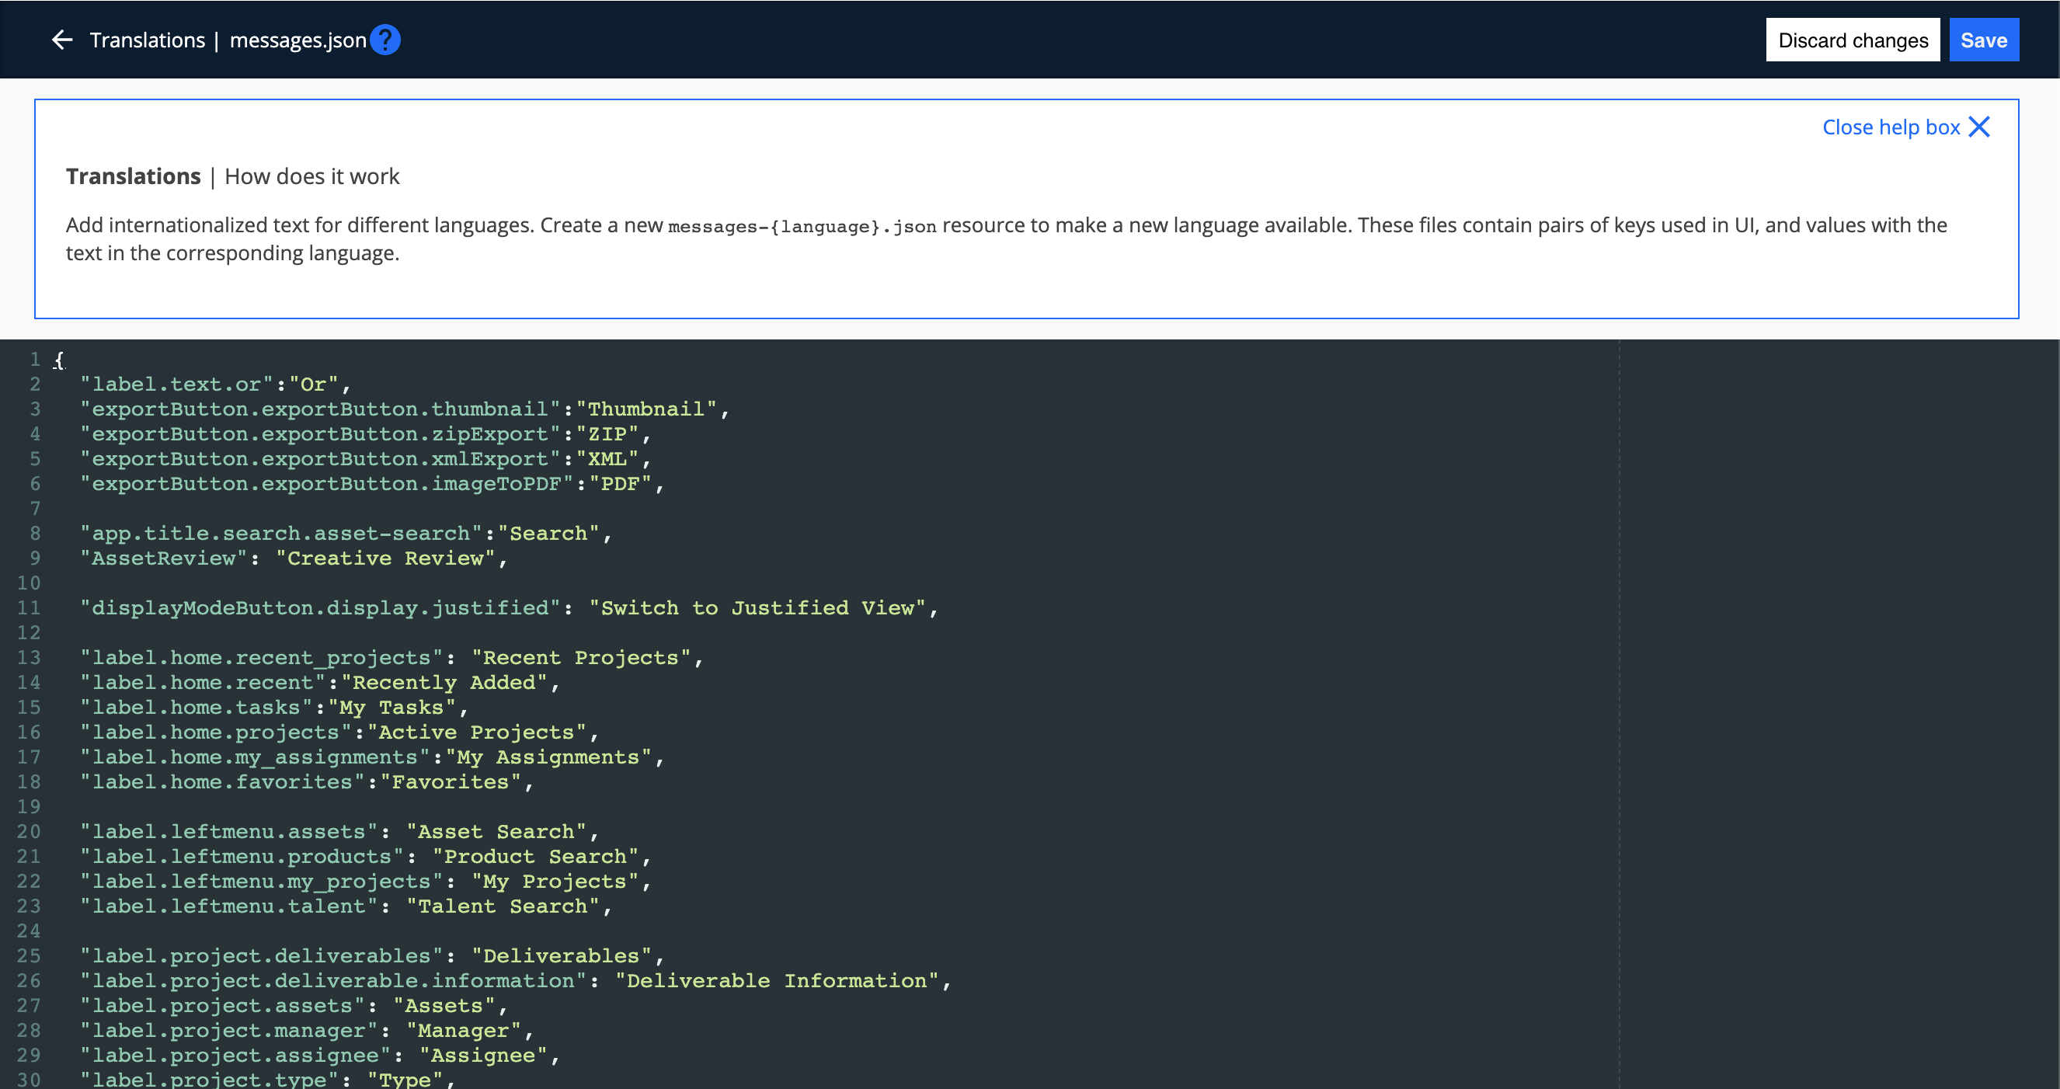This screenshot has height=1089, width=2060.
Task: Click the "Favorites" value on line 18
Action: click(451, 781)
